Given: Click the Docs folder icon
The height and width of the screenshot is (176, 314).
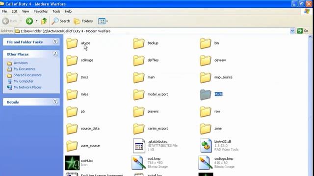Looking at the screenshot, I should click(x=72, y=77).
